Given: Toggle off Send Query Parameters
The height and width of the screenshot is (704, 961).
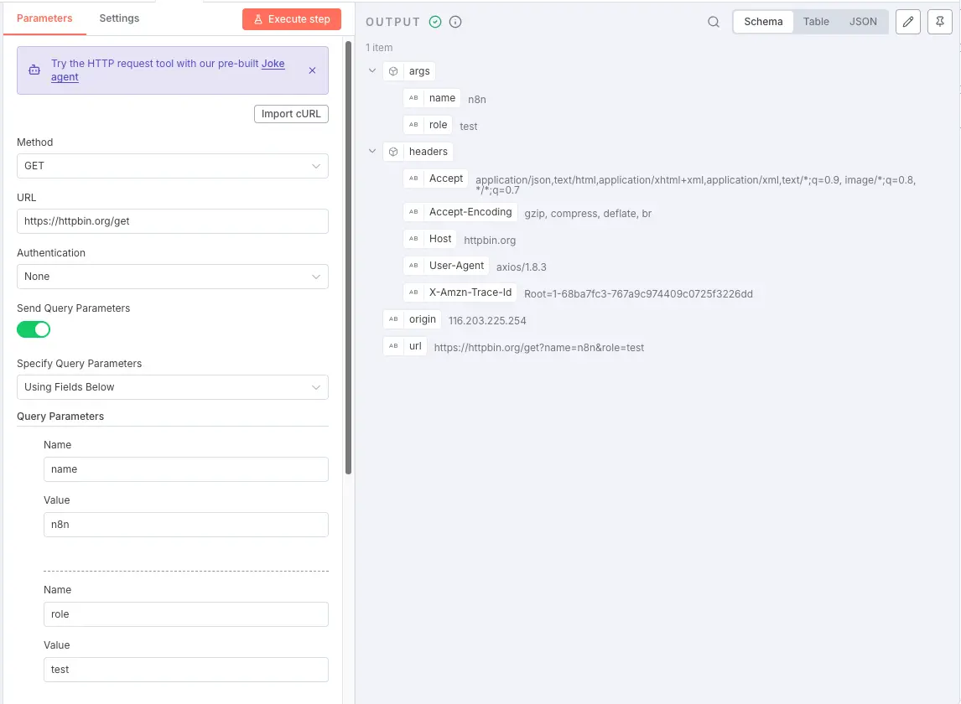Looking at the screenshot, I should click(x=33, y=329).
